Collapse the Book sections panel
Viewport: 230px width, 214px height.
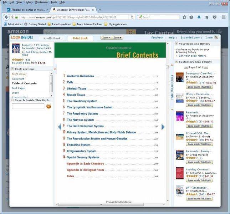point(12,68)
